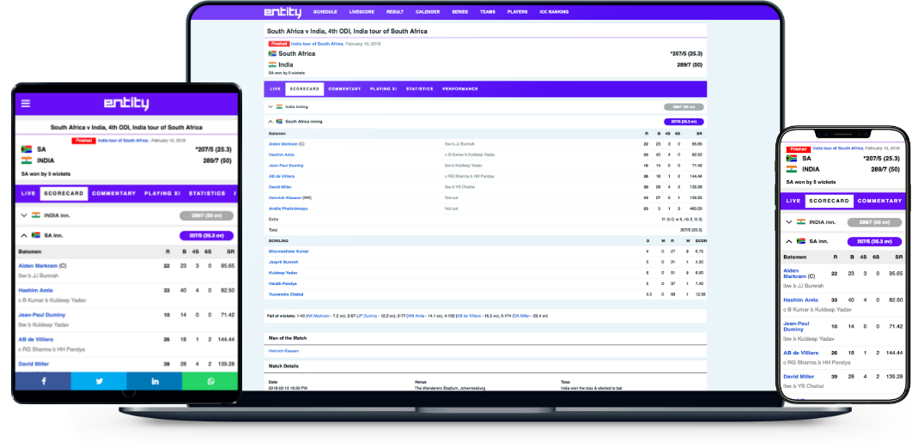
Task: Click South Africa flag icon in laptop match header
Action: tap(272, 53)
